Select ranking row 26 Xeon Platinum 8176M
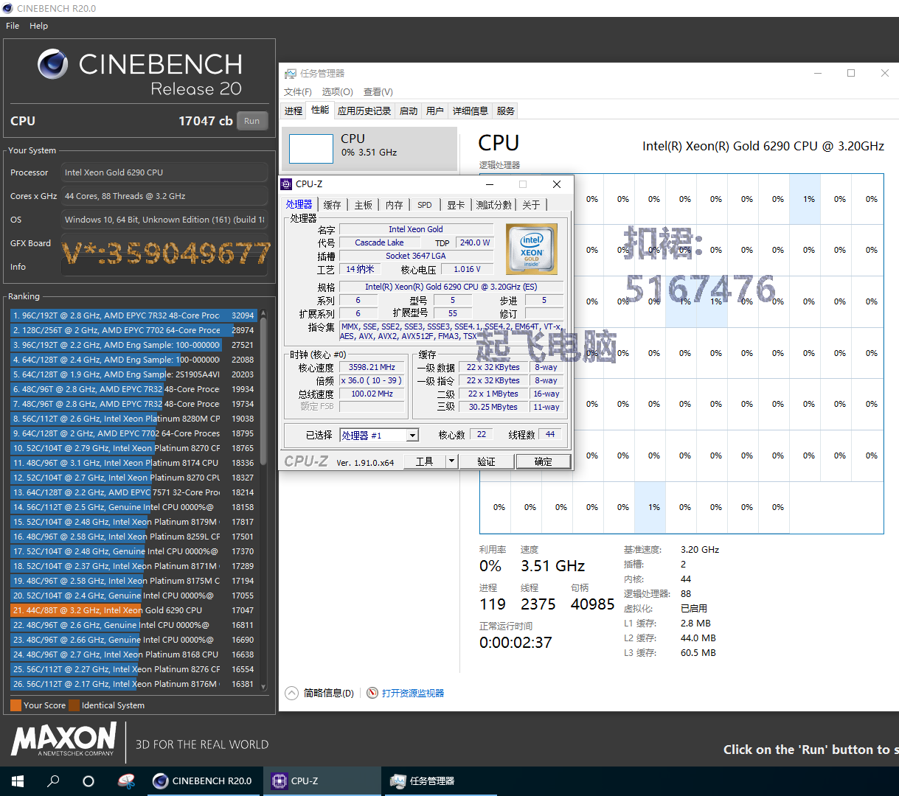Screen dimensions: 899x796 click(x=133, y=684)
